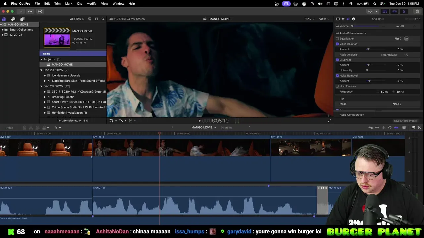Run the Audio Analysis wand icon
The height and width of the screenshot is (238, 424).
406,55
